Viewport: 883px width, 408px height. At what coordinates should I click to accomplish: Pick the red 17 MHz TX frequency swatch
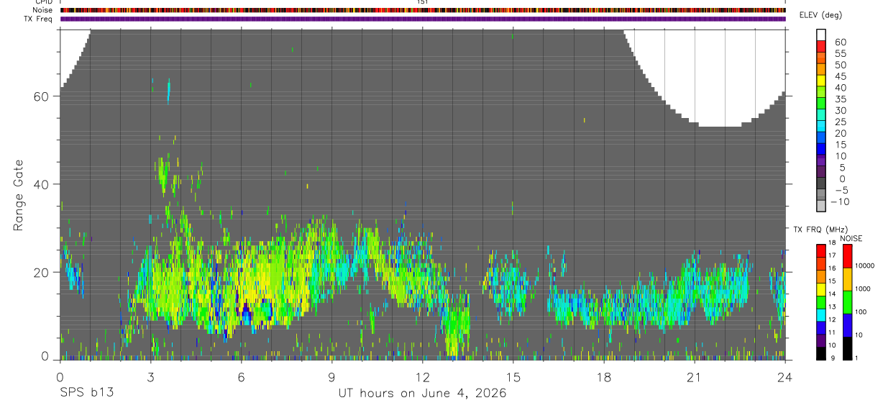[821, 262]
